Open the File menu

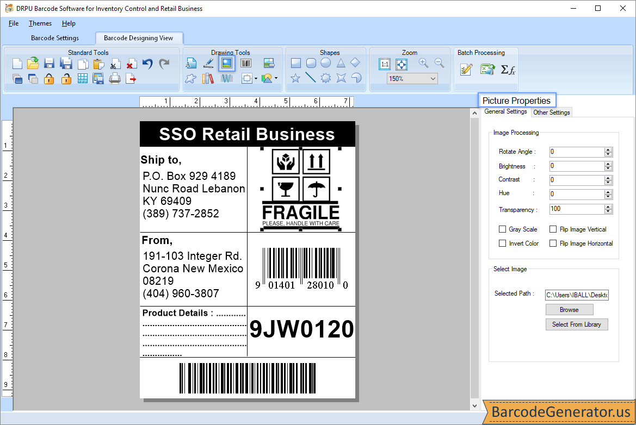coord(14,23)
